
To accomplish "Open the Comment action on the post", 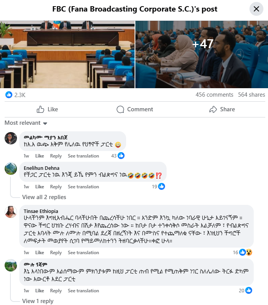I will 135,109.
